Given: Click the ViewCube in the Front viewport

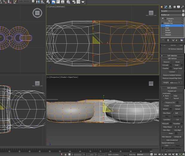Looking at the screenshot, I should [151, 13].
